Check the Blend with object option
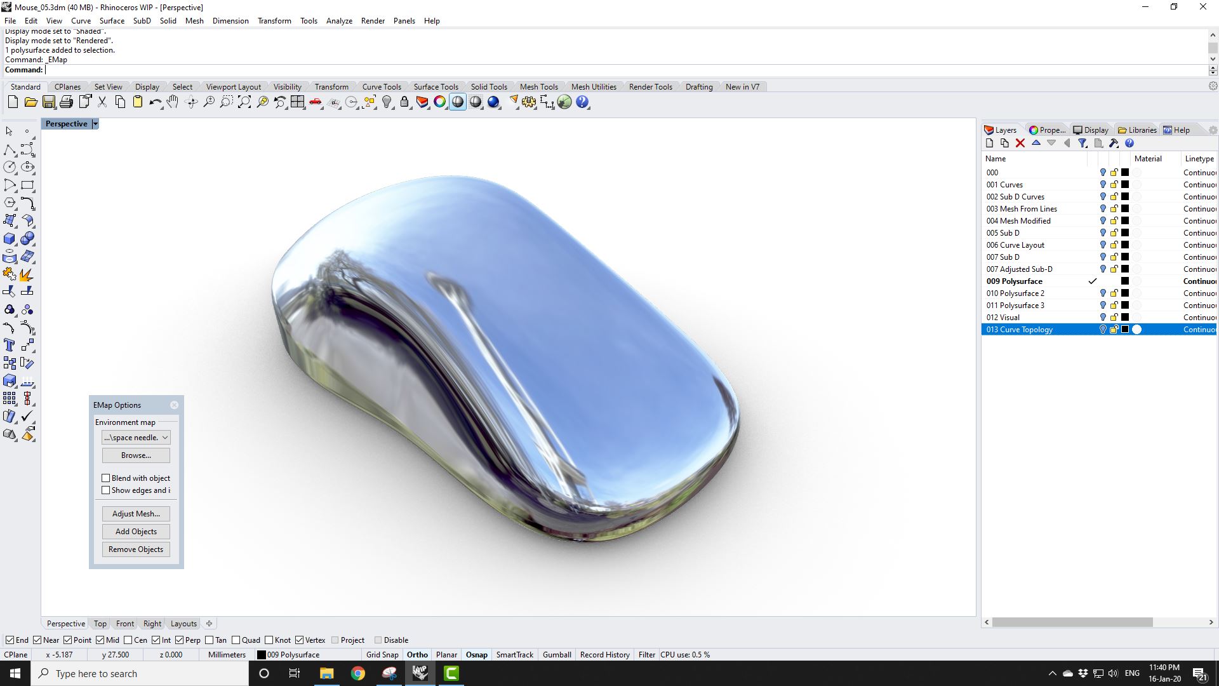This screenshot has width=1219, height=686. [106, 478]
